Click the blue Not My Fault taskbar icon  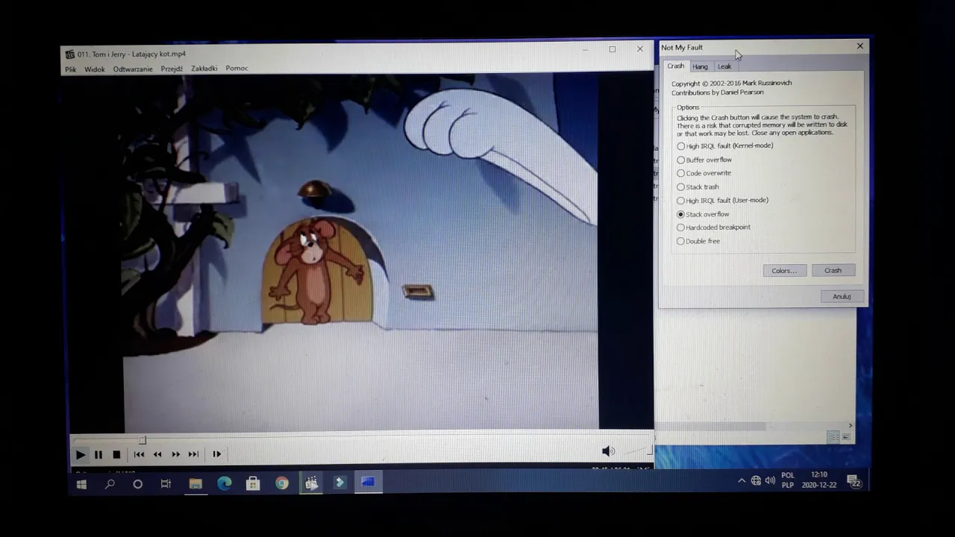point(368,483)
